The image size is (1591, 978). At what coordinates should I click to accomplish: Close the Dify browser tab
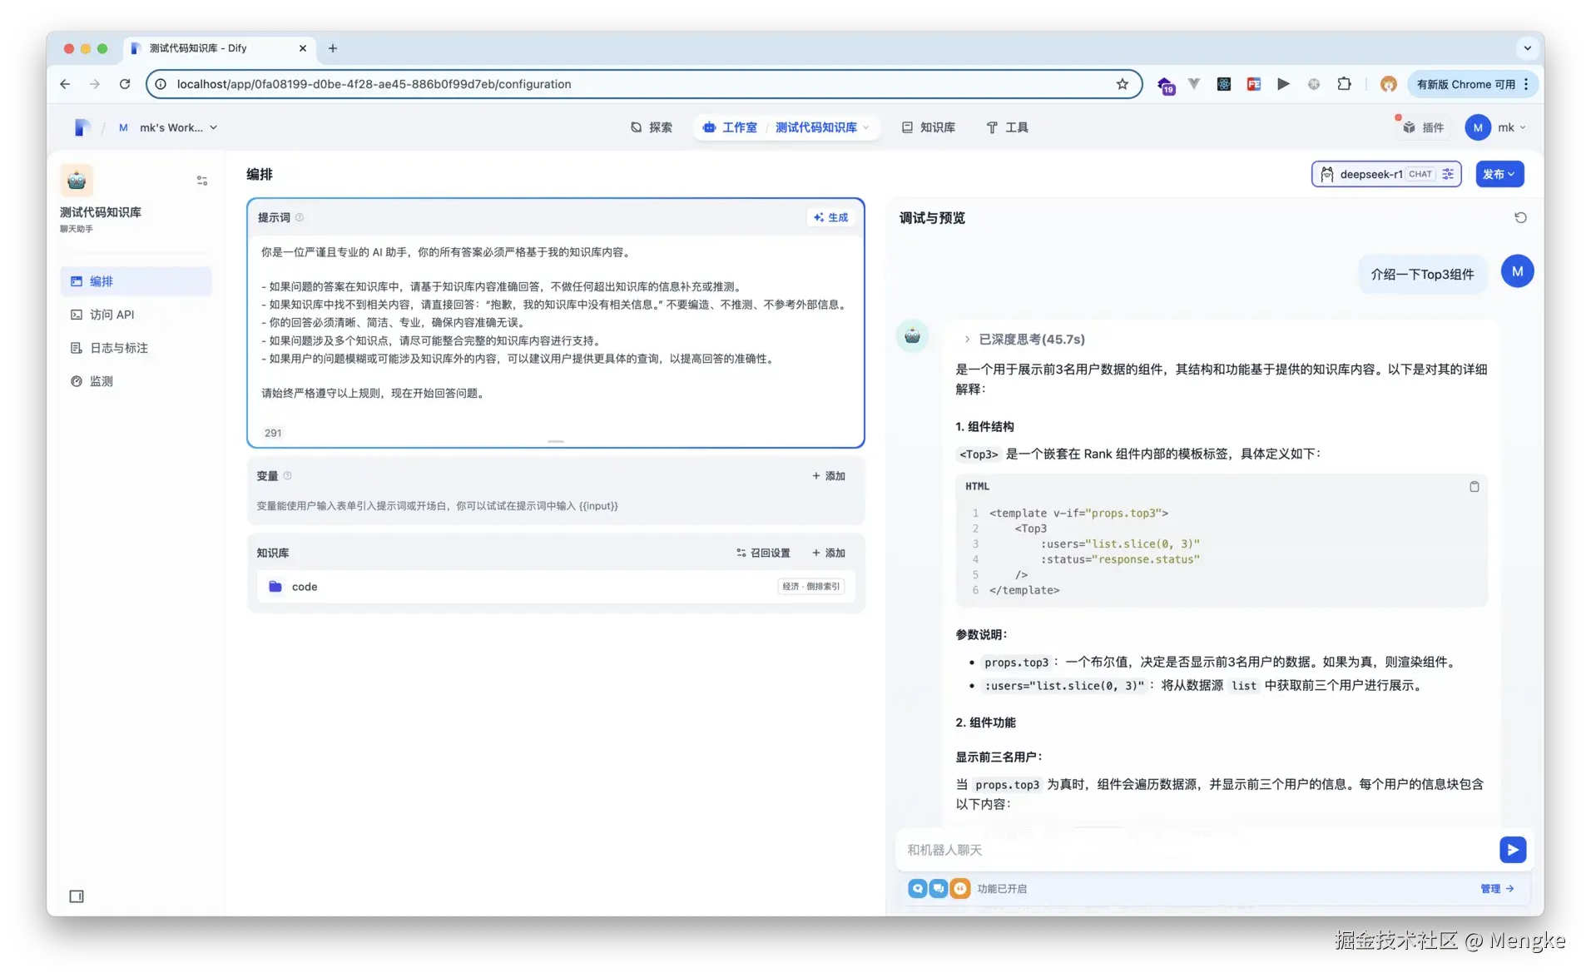click(x=302, y=48)
